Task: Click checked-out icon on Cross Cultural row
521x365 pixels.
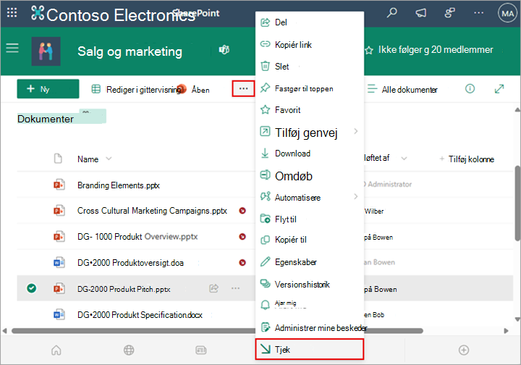Action: [x=242, y=211]
